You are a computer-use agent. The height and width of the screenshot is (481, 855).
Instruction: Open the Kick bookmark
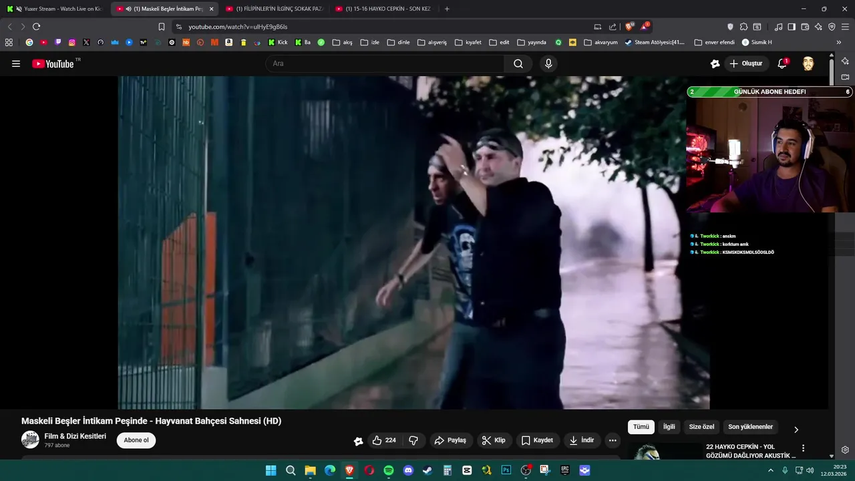tap(278, 42)
